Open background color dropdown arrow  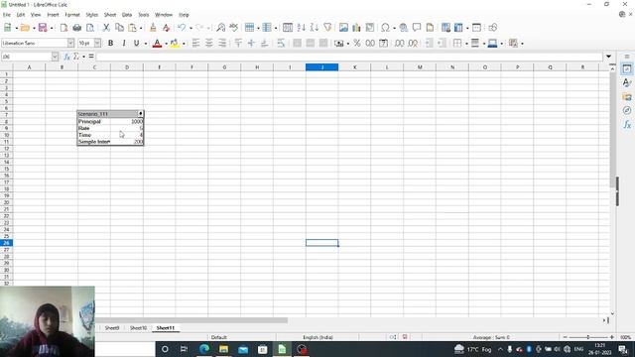pyautogui.click(x=184, y=44)
